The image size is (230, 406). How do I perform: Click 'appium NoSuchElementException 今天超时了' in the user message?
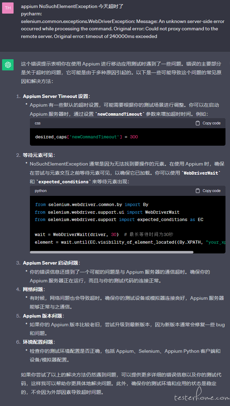click(72, 7)
